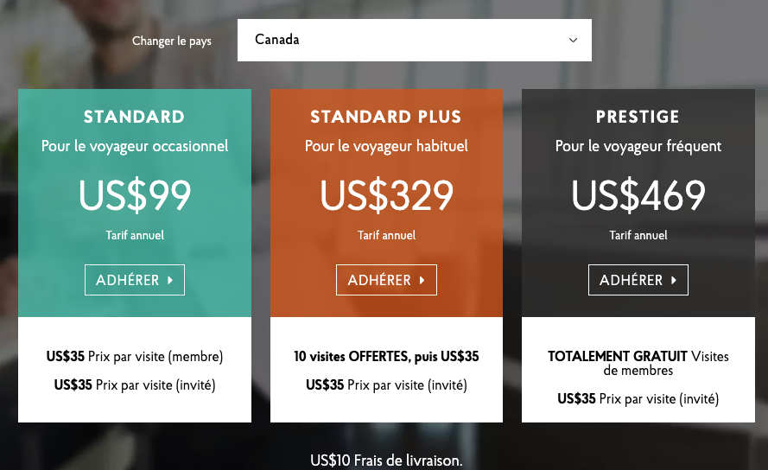Click the chevron arrow in country selector
Viewport: 768px width, 470px height.
pyautogui.click(x=573, y=41)
